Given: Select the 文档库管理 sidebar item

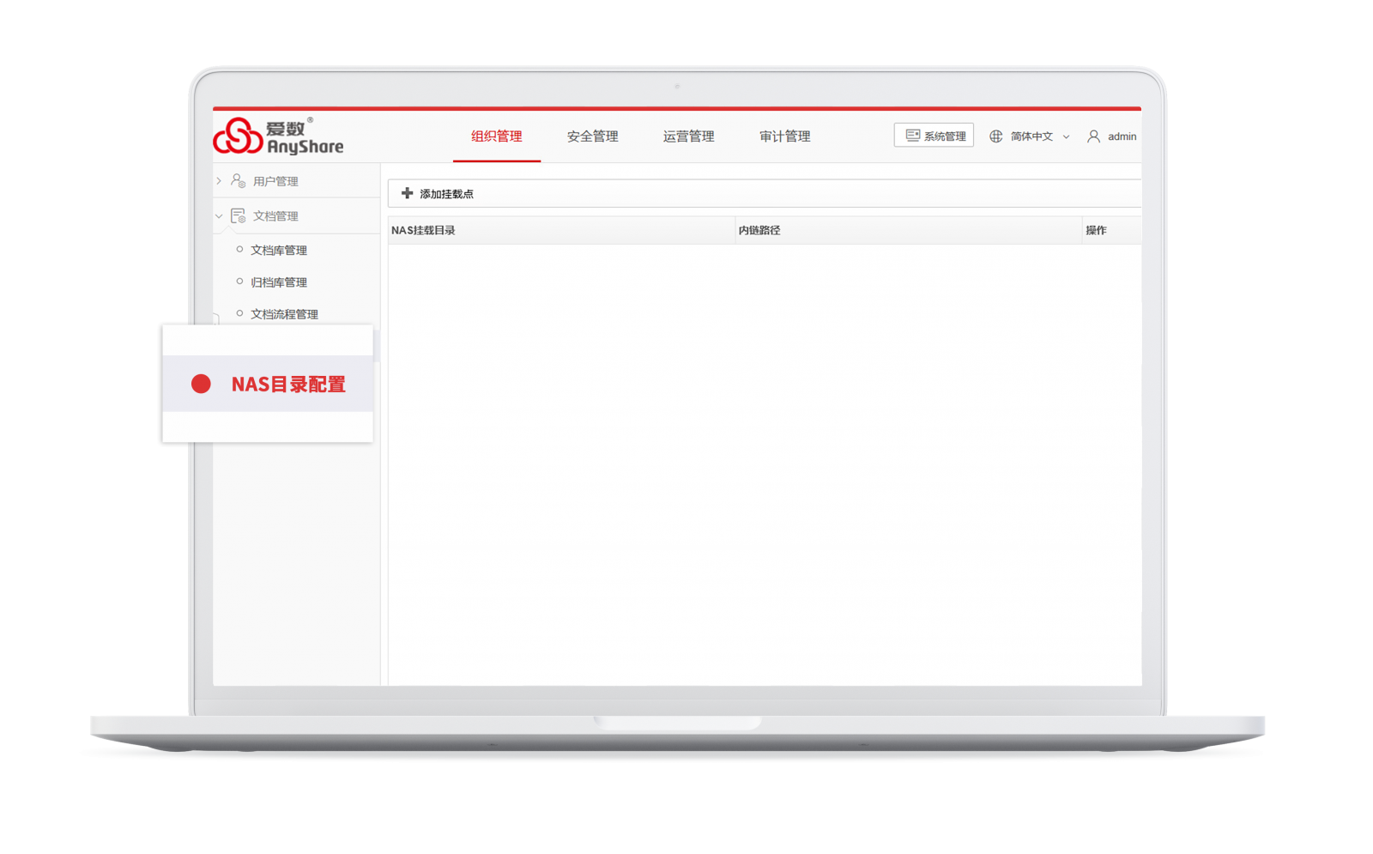Looking at the screenshot, I should pos(279,250).
